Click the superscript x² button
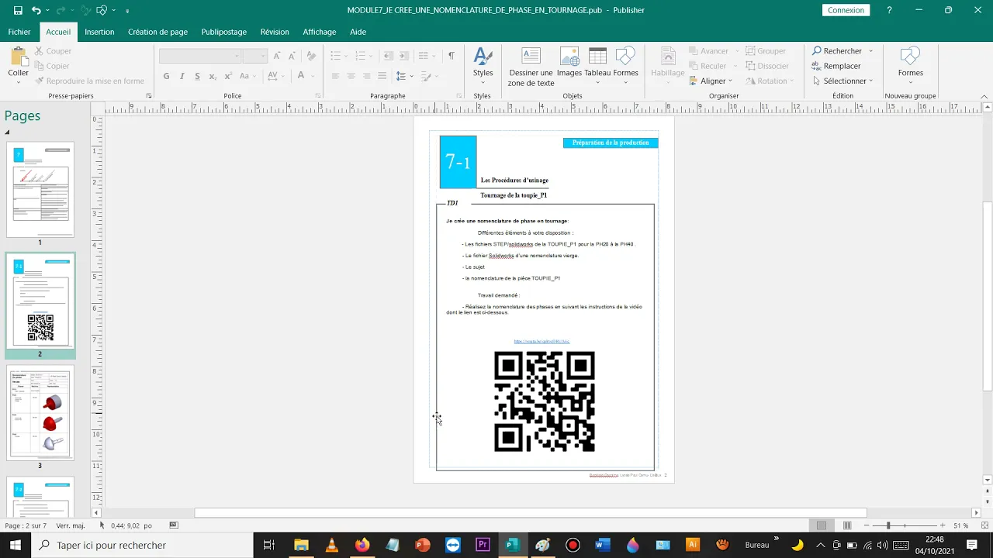The image size is (993, 558). coord(227,76)
